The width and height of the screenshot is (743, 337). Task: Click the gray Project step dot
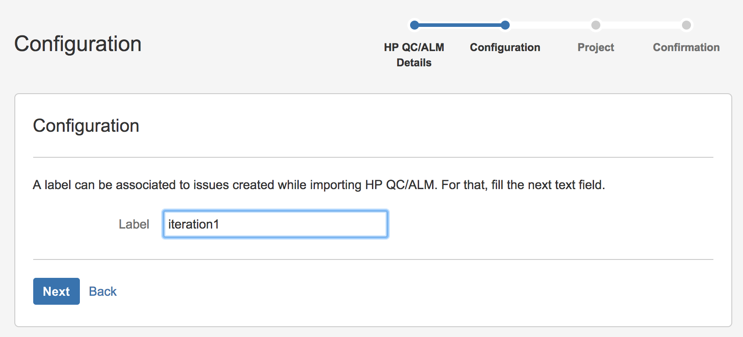(x=596, y=25)
